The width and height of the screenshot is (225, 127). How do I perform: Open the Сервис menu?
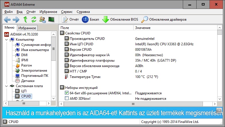[67, 12]
